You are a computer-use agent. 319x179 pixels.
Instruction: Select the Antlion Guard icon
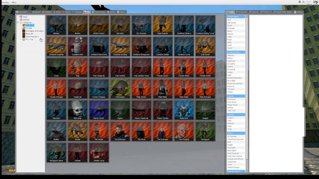point(99,25)
